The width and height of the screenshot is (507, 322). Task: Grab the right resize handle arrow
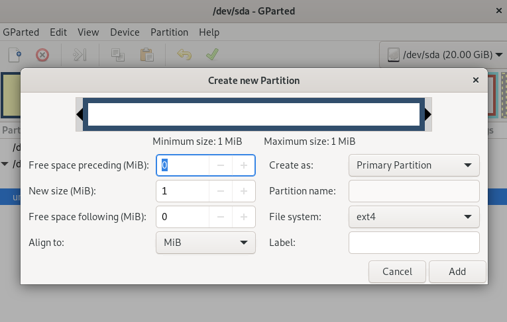428,114
